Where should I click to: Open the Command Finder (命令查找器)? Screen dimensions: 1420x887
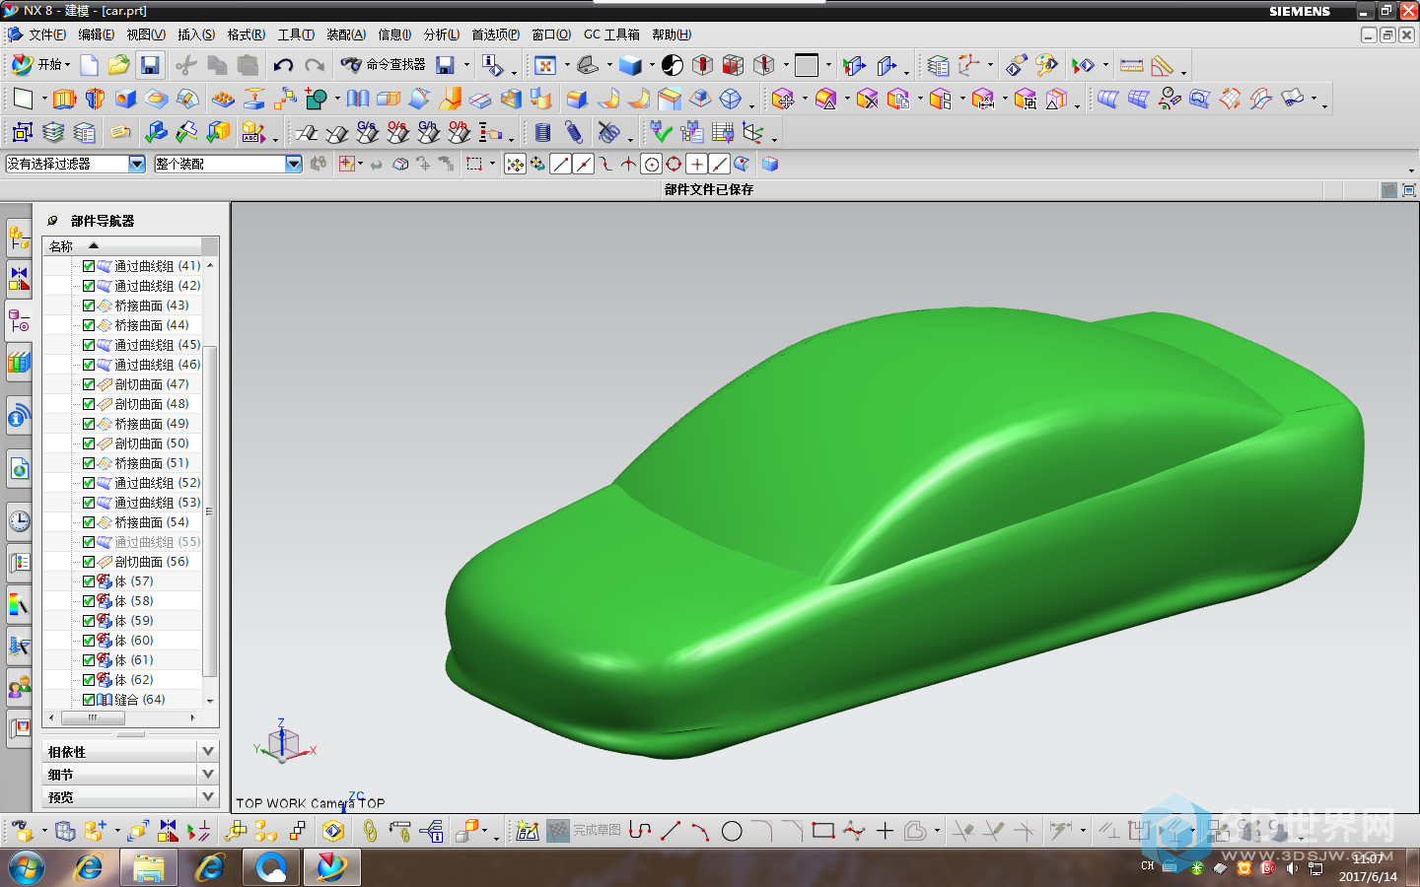pos(383,64)
